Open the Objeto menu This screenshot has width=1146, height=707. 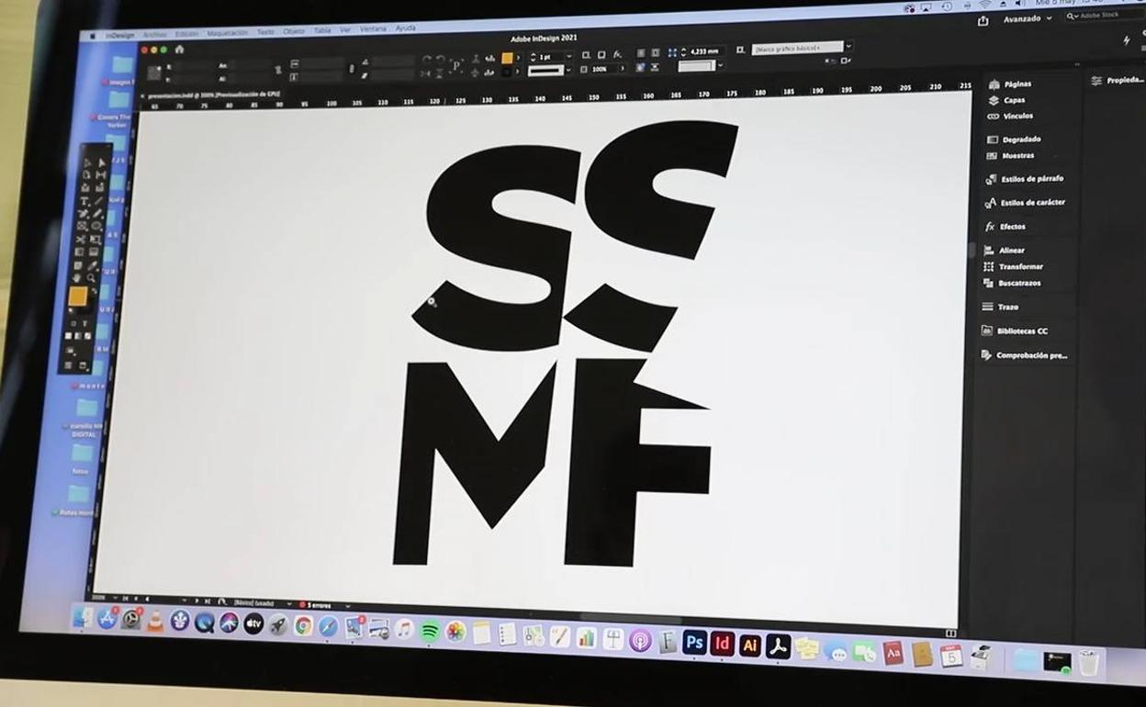pyautogui.click(x=293, y=31)
